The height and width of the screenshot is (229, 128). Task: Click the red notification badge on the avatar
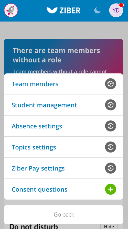coord(121,5)
